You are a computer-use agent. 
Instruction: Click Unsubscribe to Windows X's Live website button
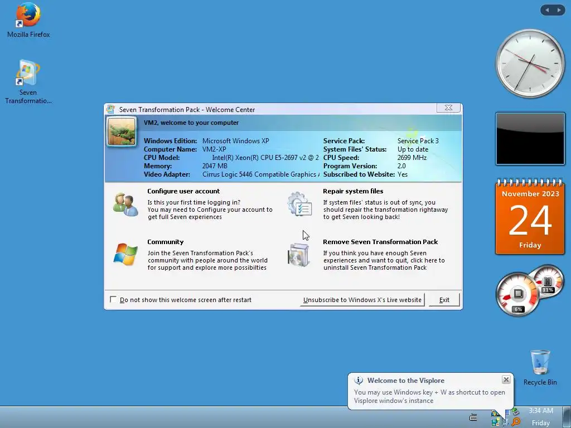coord(362,300)
